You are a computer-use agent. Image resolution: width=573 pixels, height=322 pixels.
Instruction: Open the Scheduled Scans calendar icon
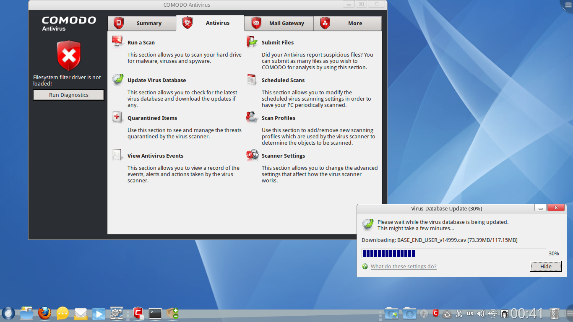[x=252, y=80]
